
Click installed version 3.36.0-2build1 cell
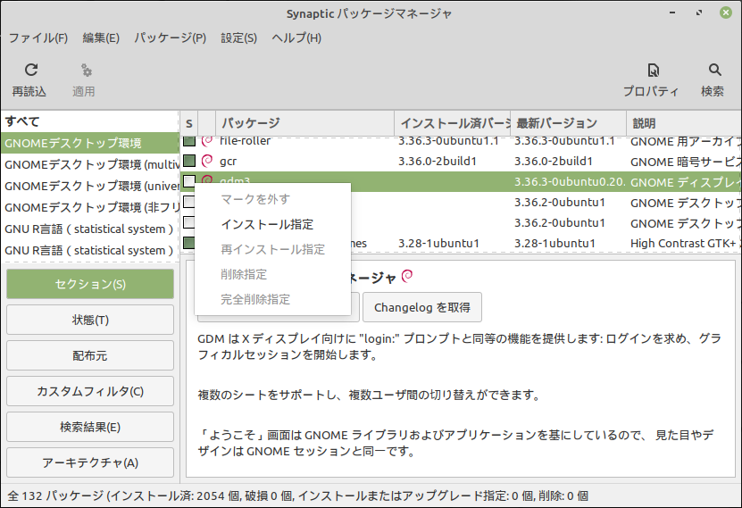[x=438, y=162]
